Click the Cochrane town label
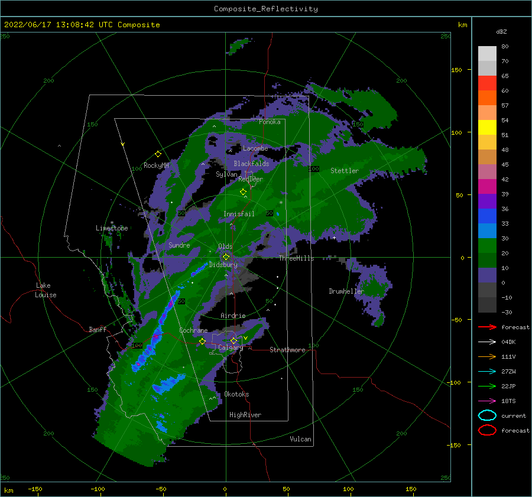532x497 pixels. [193, 330]
